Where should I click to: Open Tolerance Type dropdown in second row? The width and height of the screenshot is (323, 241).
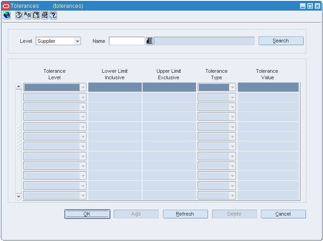click(x=217, y=97)
